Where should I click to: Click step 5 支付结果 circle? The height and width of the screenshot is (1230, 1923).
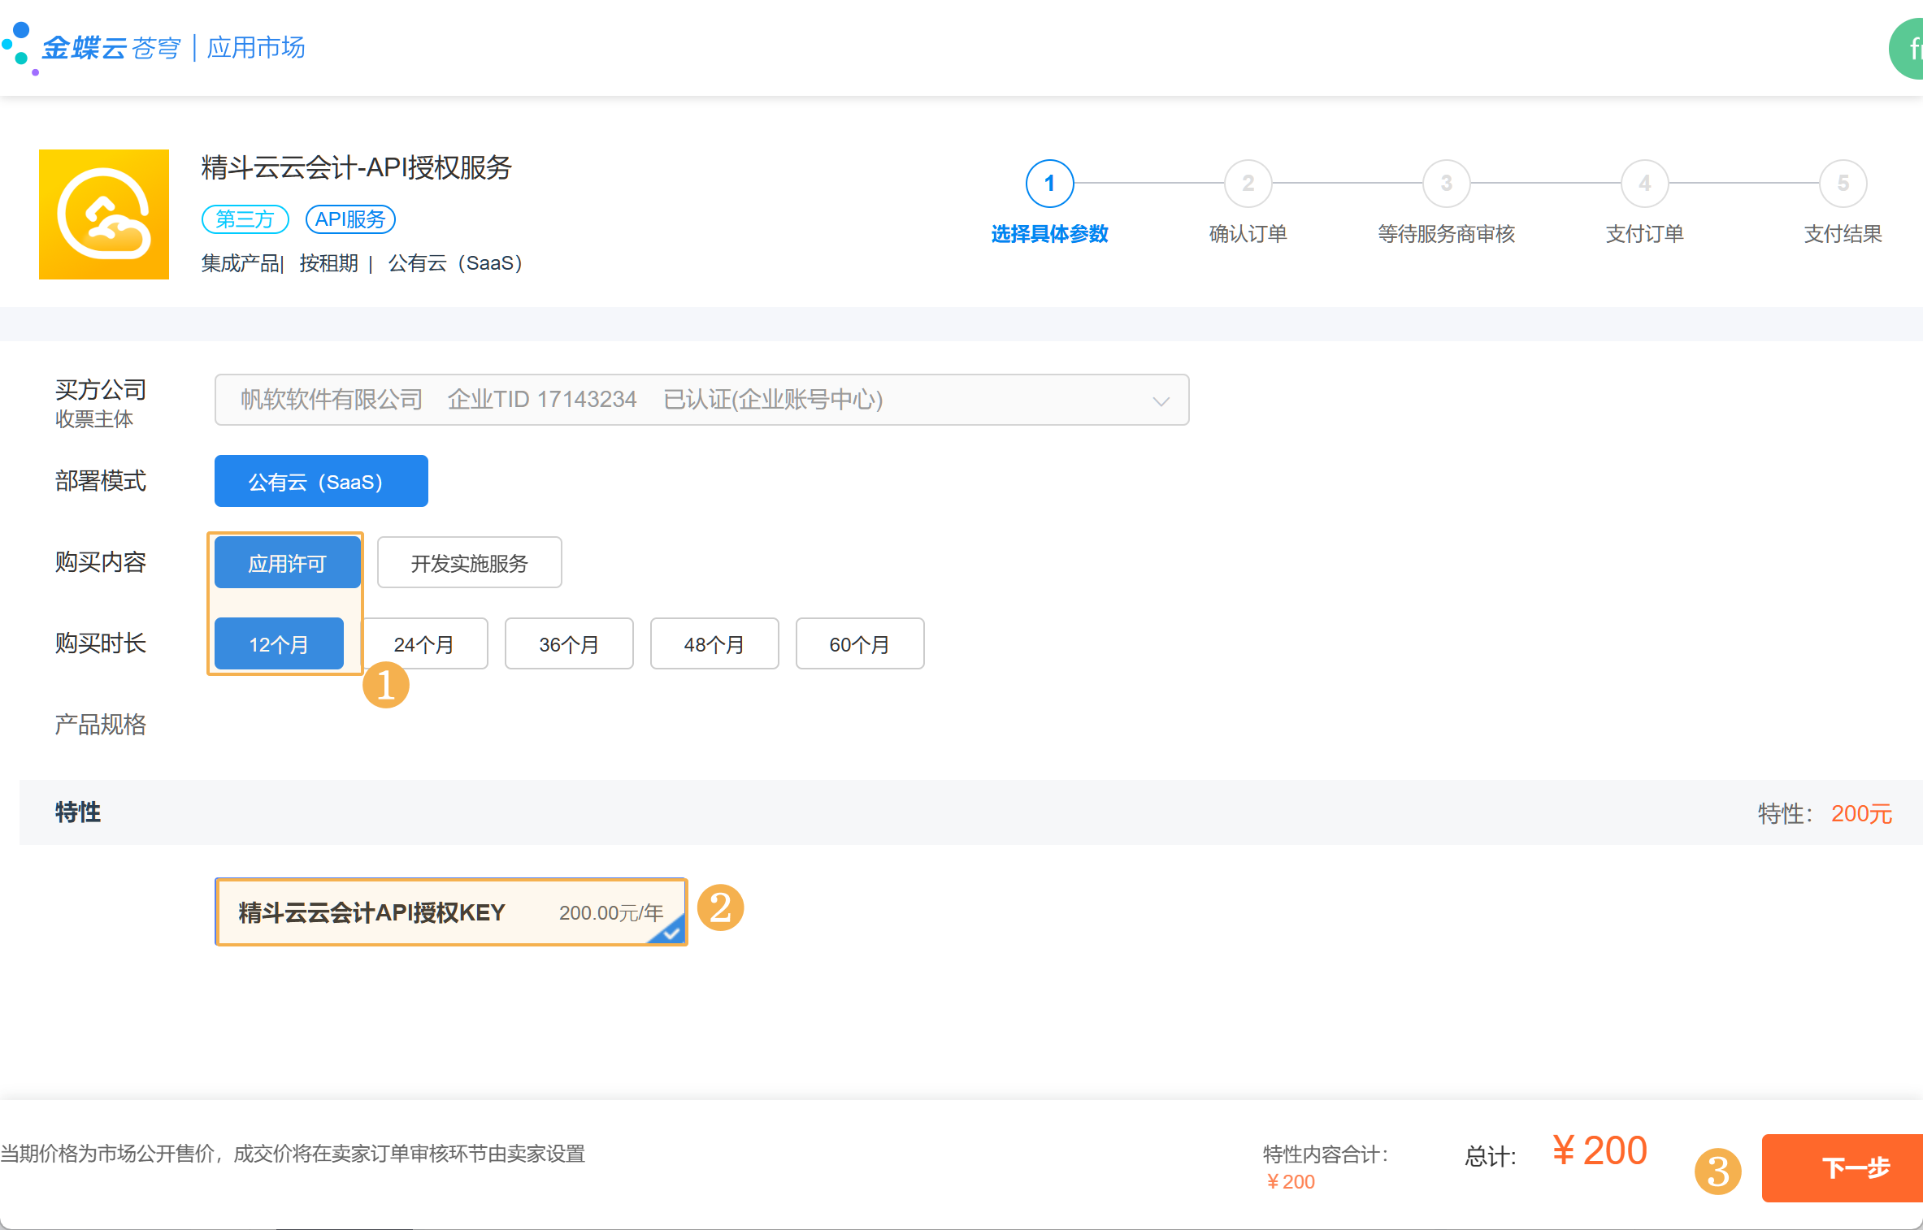(1843, 184)
